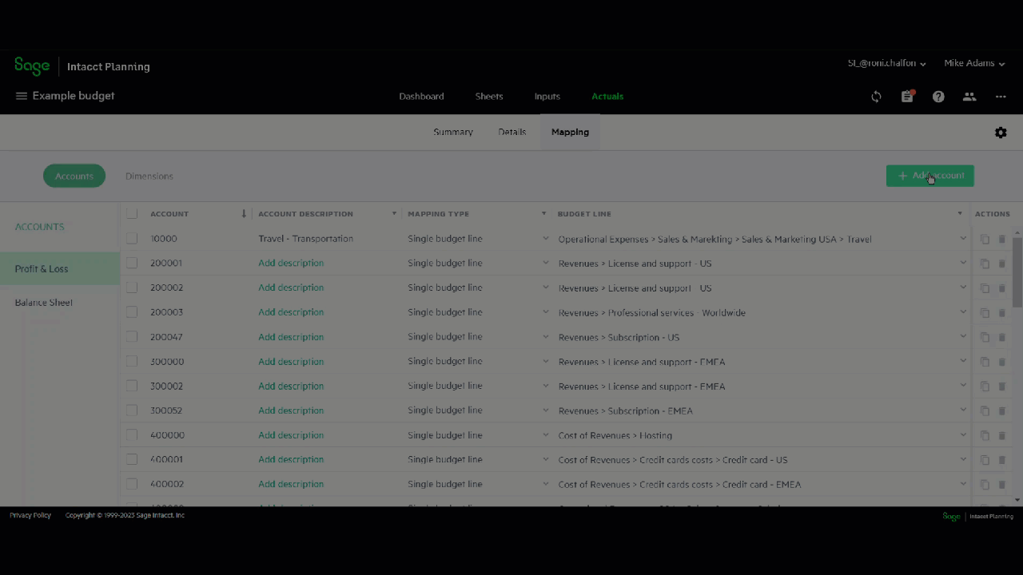Go to the Inputs tab
This screenshot has width=1023, height=575.
click(547, 97)
